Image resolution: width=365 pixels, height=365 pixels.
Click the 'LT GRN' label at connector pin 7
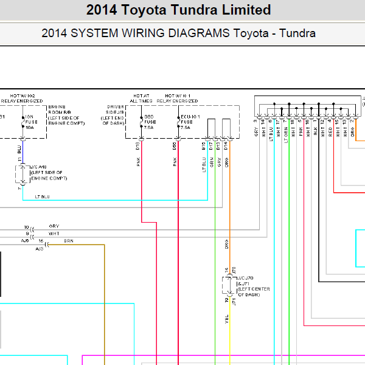click(286, 134)
